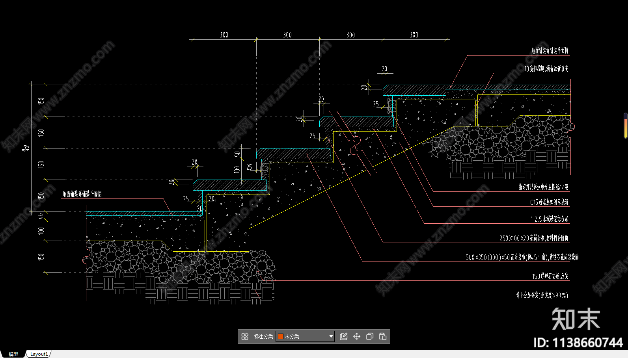Click the orange 未分类 color swatch
Viewport: 628px width, 358px height.
click(281, 336)
